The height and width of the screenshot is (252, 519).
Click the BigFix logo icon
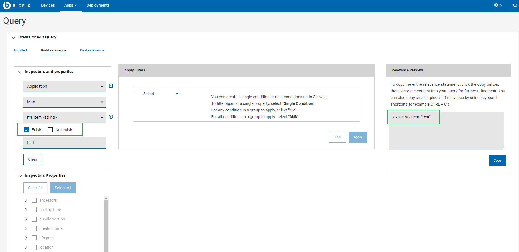7,5
